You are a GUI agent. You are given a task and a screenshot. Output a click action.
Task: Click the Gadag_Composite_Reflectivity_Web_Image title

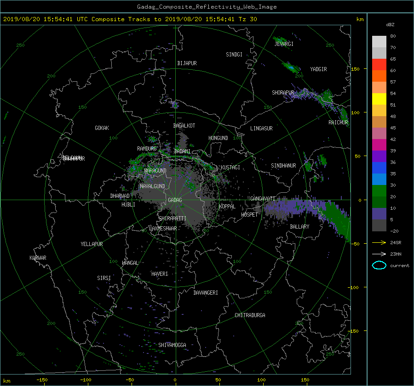click(x=207, y=7)
